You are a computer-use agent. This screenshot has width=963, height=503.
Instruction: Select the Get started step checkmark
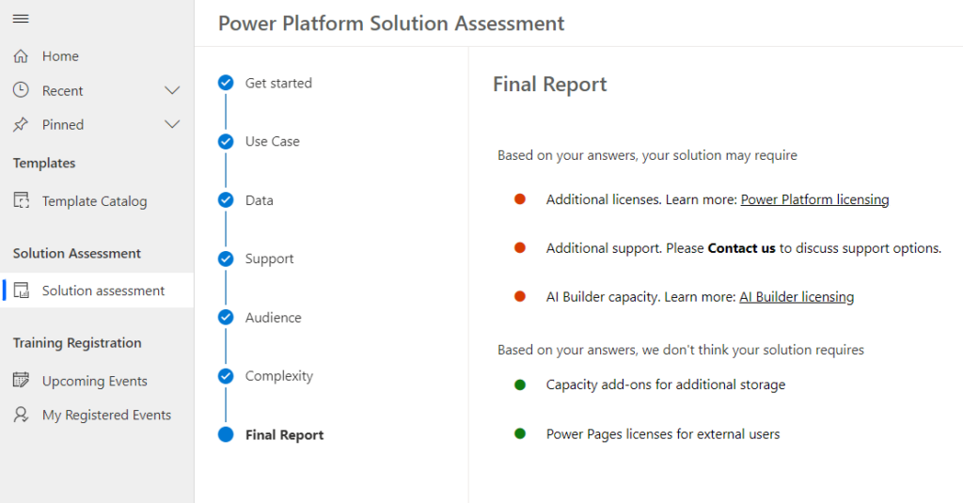[x=226, y=83]
